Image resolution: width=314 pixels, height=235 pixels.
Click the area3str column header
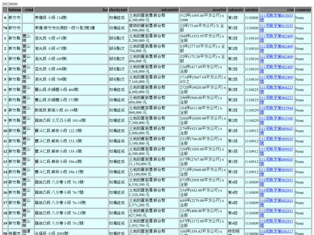coord(203,10)
